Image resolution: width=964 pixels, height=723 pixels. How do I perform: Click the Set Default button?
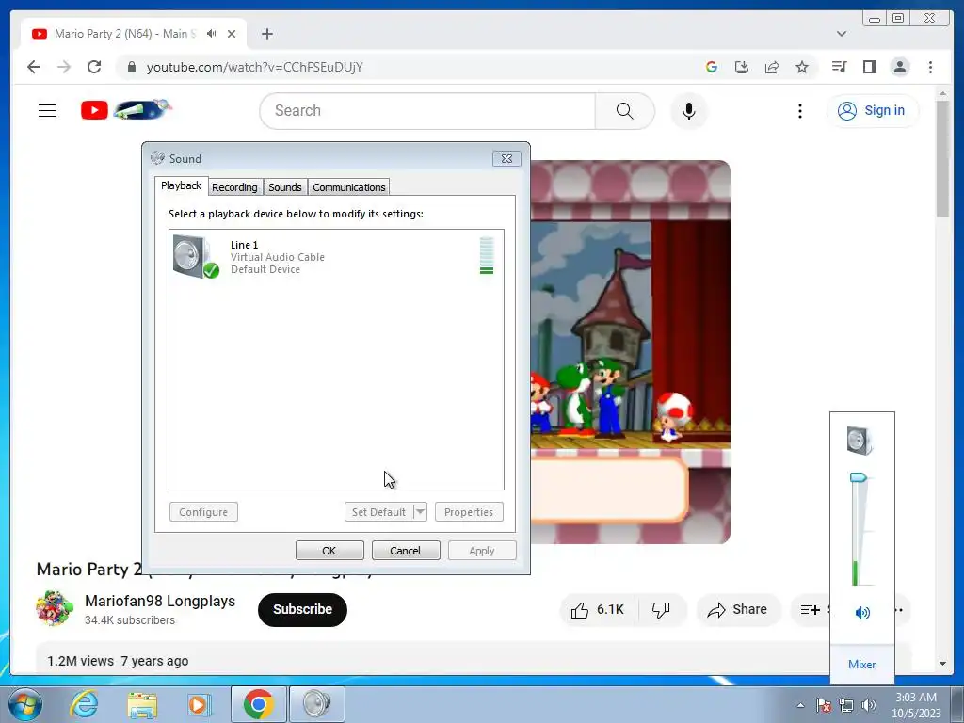378,512
